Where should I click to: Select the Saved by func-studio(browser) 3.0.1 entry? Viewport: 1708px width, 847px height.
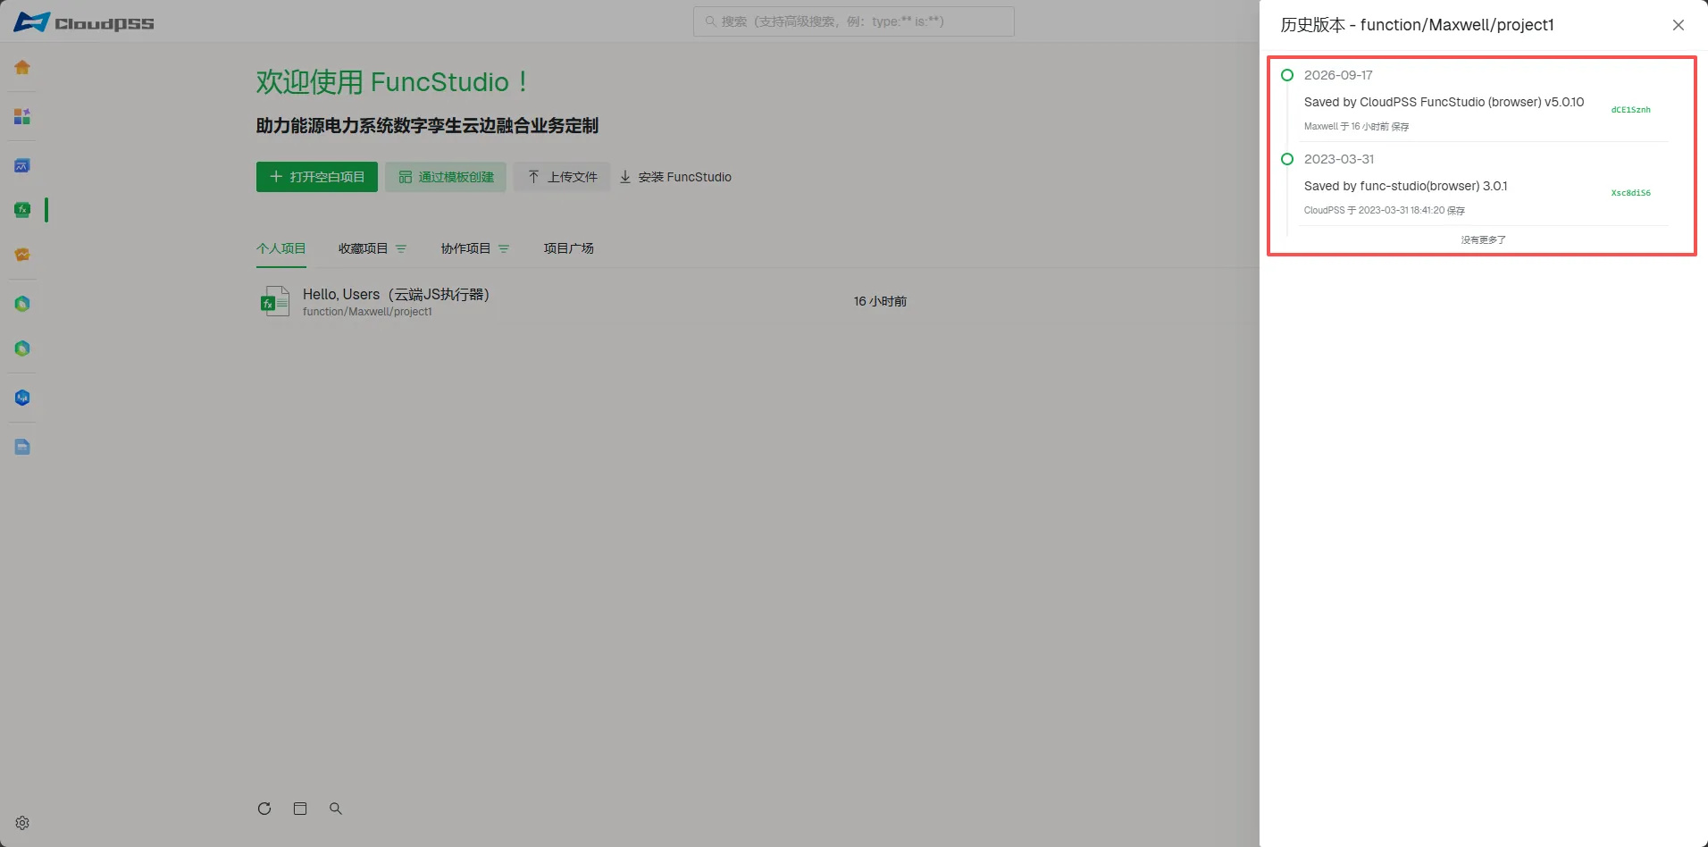[x=1406, y=186]
